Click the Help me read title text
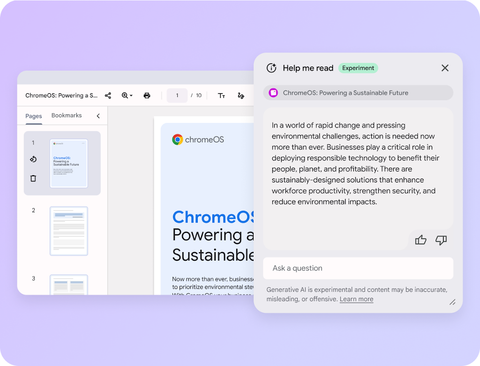This screenshot has width=480, height=366. 308,68
